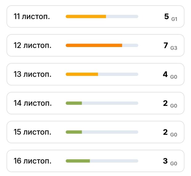Viewport: 191px width, 176px height.
Task: Click the K-index value 7 on 12 листоп.
Action: point(166,45)
